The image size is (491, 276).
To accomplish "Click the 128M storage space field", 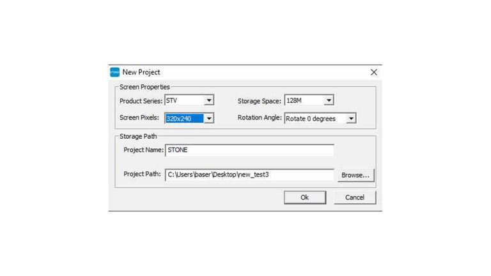I will point(309,100).
